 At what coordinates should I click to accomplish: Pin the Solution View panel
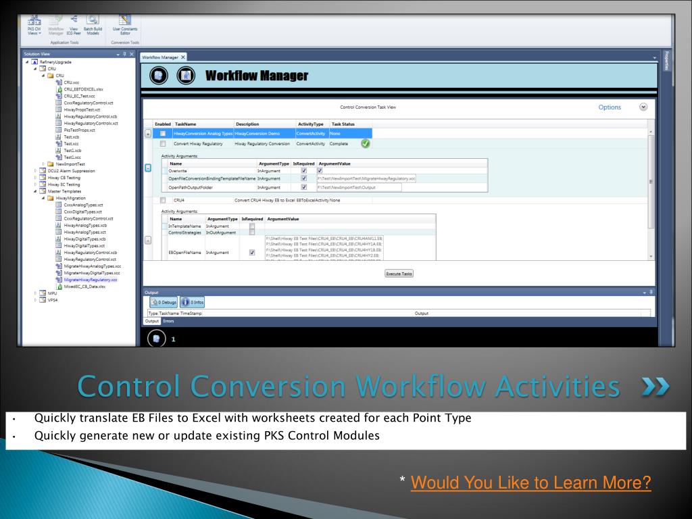[124, 54]
